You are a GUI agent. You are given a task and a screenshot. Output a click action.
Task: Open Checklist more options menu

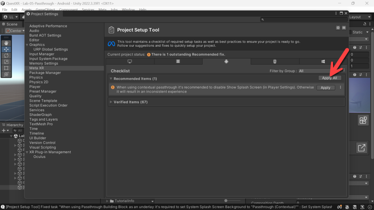344,70
